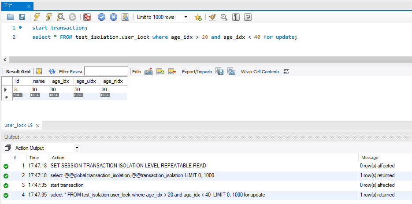
Task: Click the Time column header in output
Action: tap(34, 157)
